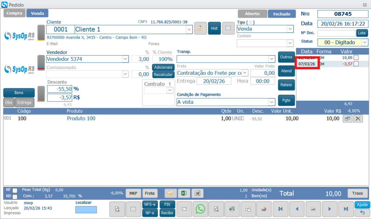The image size is (371, 219).
Task: Open WhatsApp sharing for this order
Action: click(200, 209)
